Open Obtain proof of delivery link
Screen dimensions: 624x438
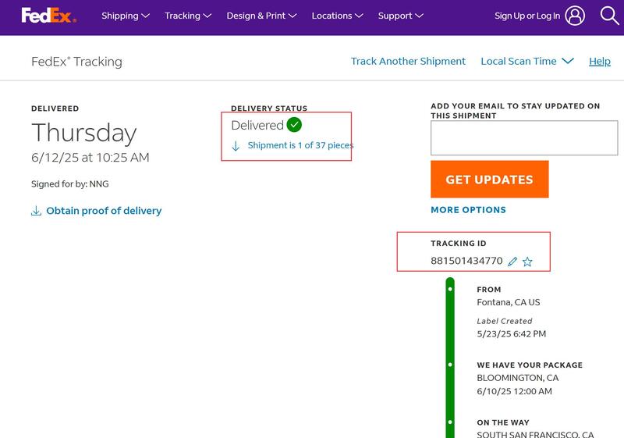tap(104, 211)
